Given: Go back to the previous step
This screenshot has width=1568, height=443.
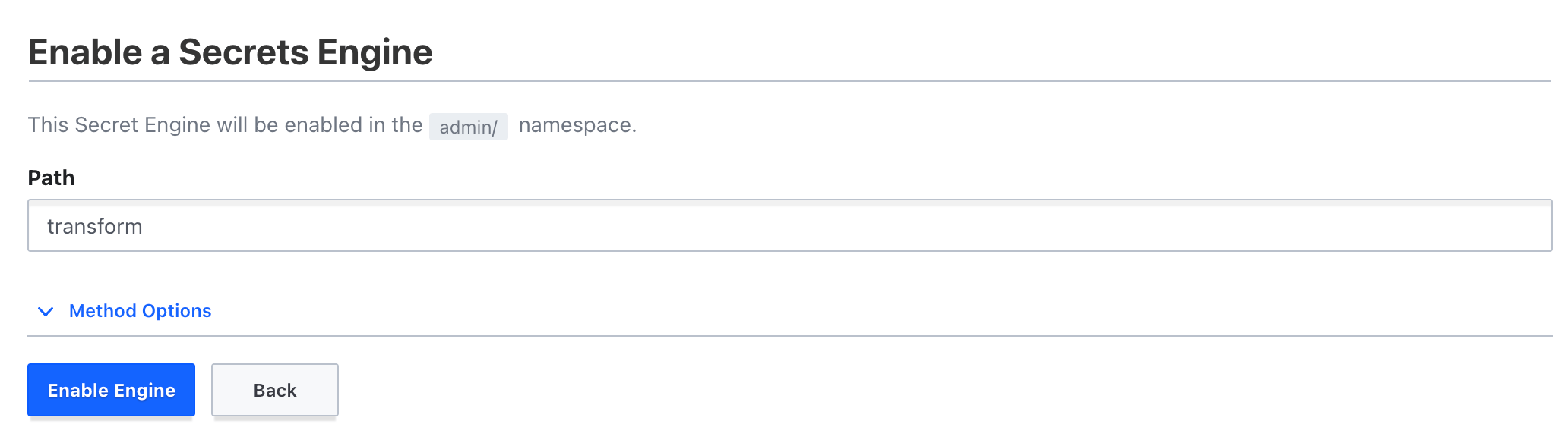Looking at the screenshot, I should 274,390.
